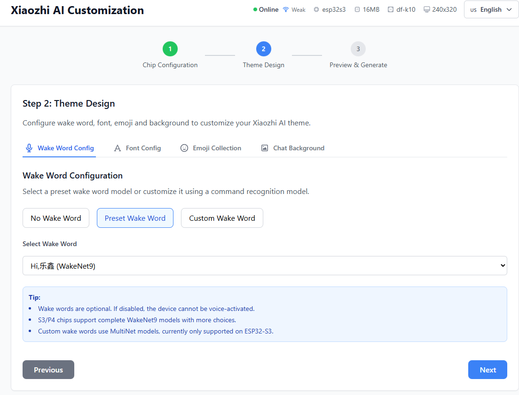
Task: Jump to step 1 Chip Configuration
Action: pos(170,49)
